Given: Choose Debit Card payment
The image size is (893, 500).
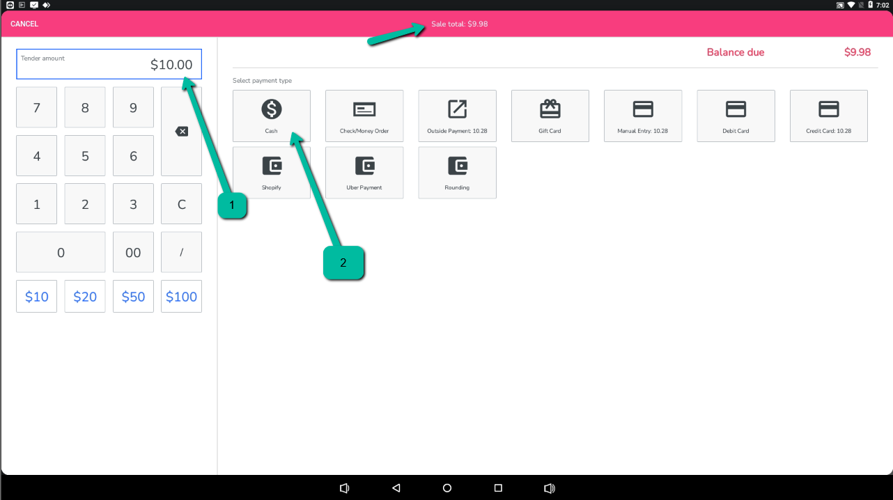Looking at the screenshot, I should [x=736, y=116].
